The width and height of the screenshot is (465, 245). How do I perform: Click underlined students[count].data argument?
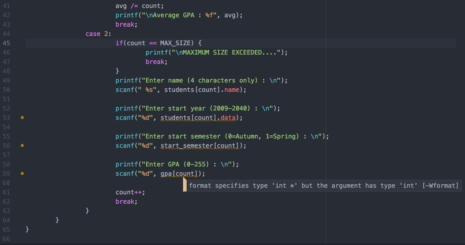point(198,118)
